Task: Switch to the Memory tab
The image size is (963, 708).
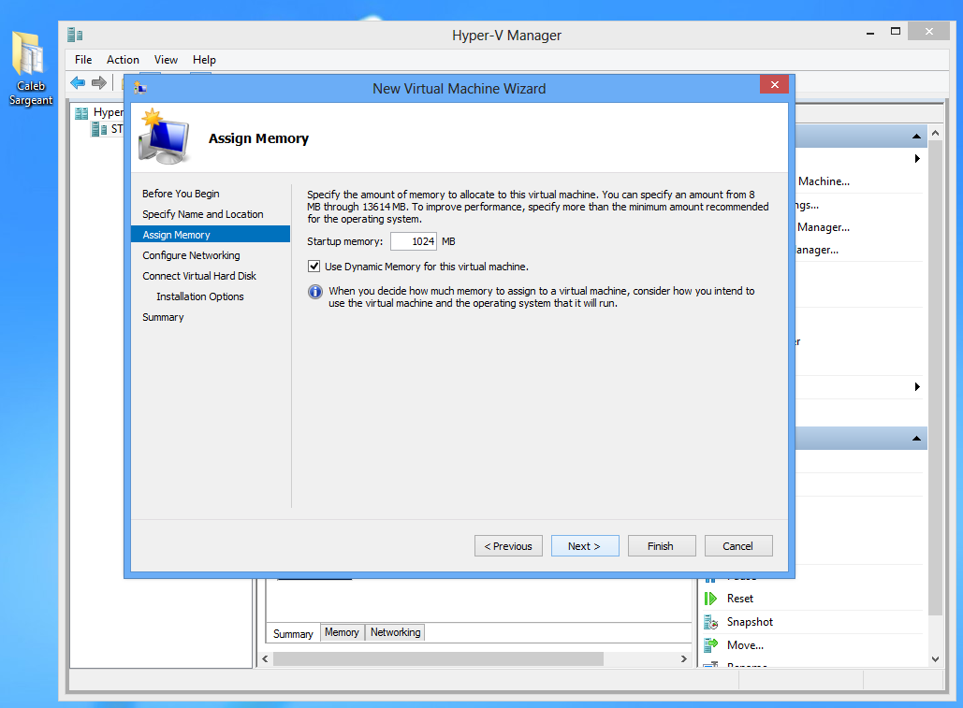Action: [342, 632]
